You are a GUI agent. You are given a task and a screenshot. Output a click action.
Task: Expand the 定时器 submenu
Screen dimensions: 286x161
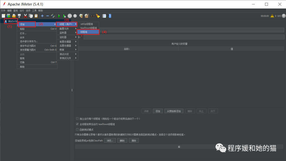pos(67,37)
